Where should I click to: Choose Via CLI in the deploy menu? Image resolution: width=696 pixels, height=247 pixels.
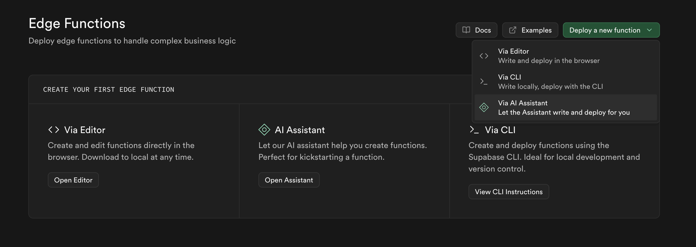(x=566, y=82)
